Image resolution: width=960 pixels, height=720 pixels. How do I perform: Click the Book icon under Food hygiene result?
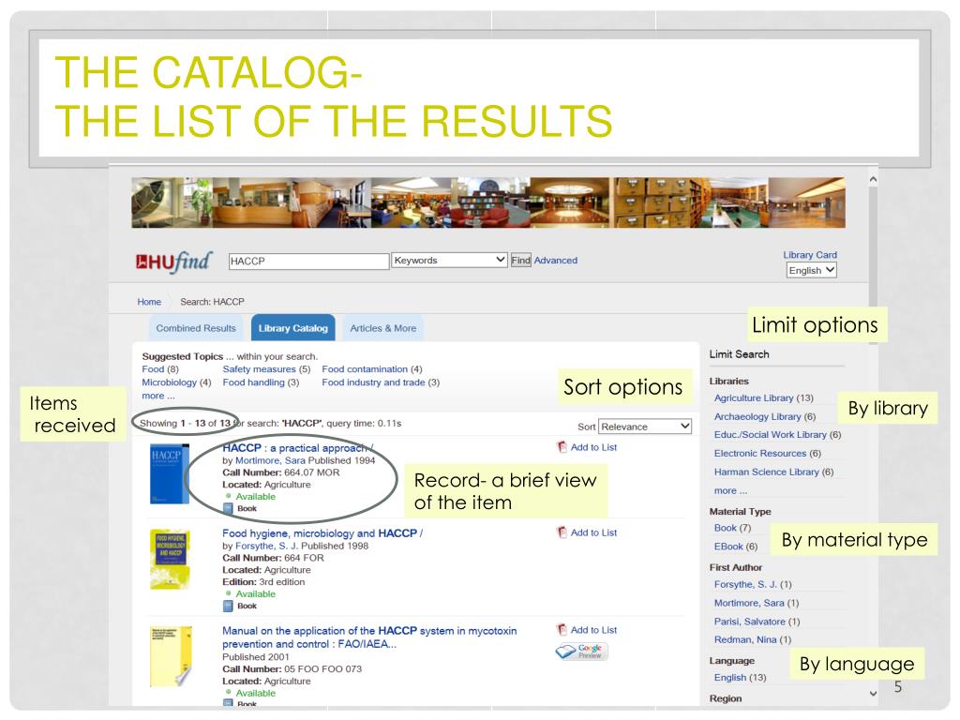tap(228, 607)
